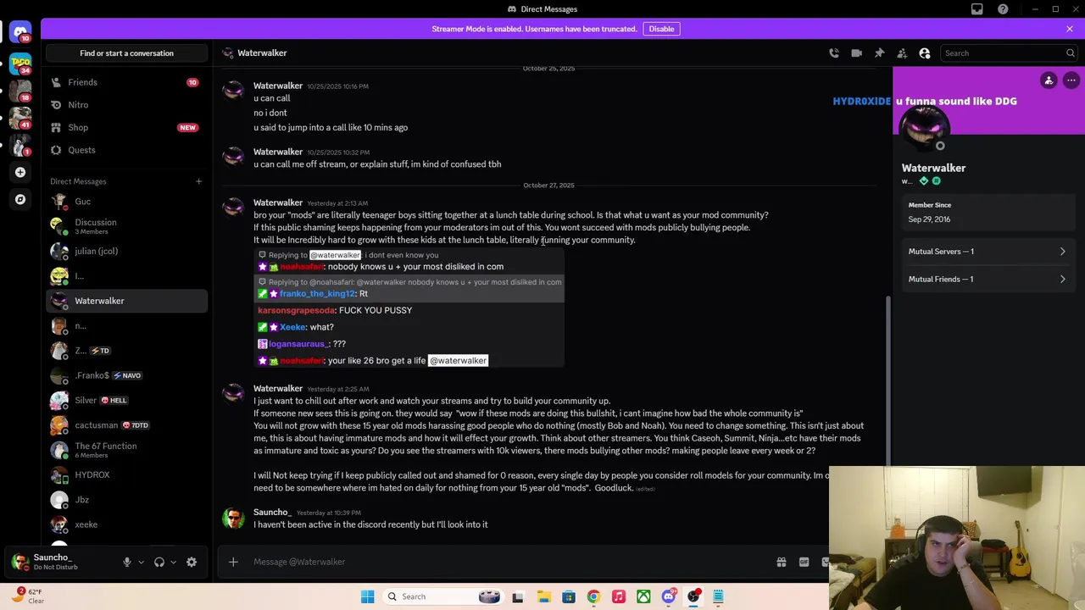Click the Sauncho_ message author name

272,513
